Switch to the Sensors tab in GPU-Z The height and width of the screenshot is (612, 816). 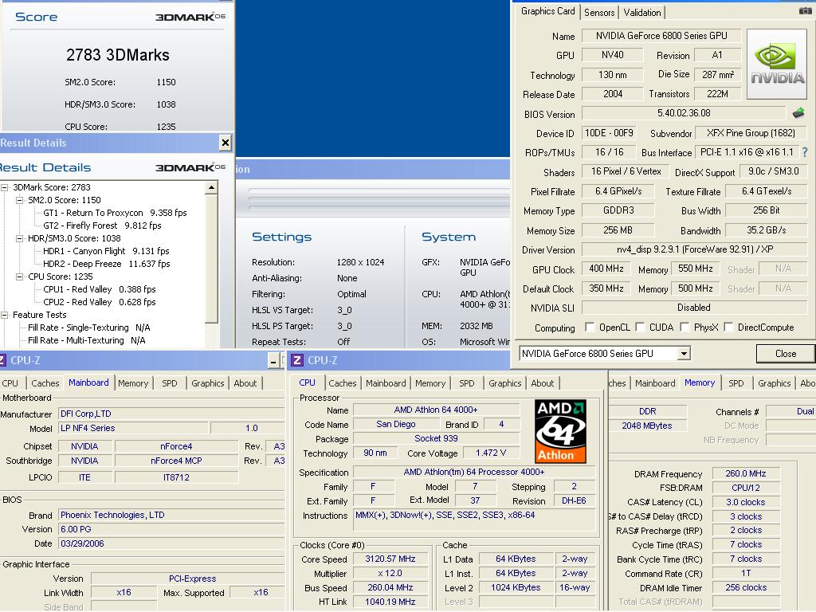(x=599, y=13)
